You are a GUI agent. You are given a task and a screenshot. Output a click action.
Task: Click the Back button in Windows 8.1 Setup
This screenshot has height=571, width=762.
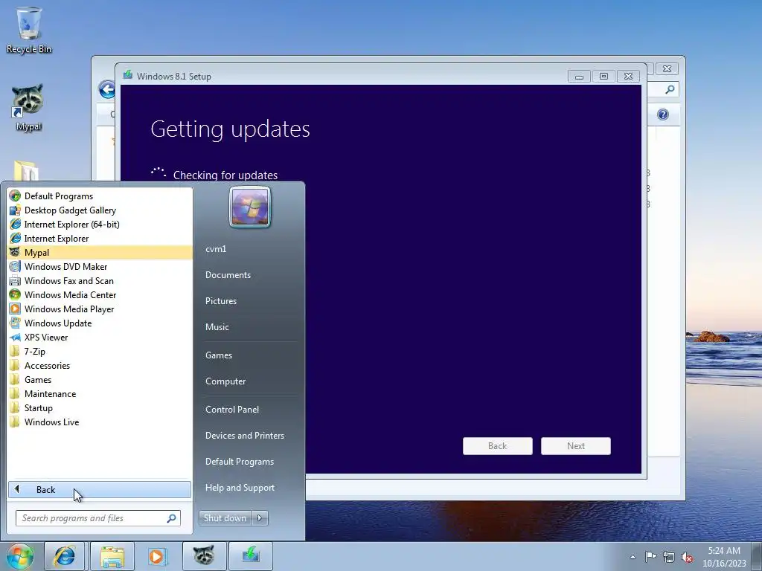click(x=498, y=446)
